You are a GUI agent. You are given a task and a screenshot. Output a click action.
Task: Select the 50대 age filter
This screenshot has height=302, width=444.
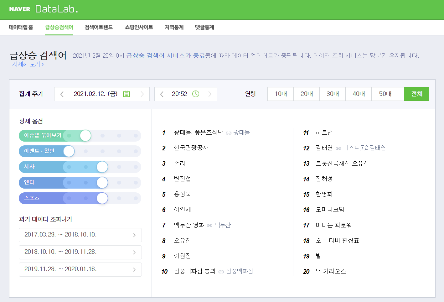pos(388,94)
